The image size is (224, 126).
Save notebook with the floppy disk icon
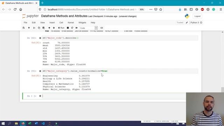pos(24,28)
